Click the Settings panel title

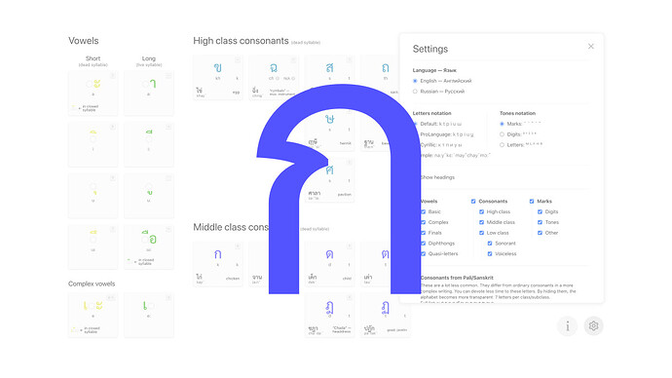430,49
